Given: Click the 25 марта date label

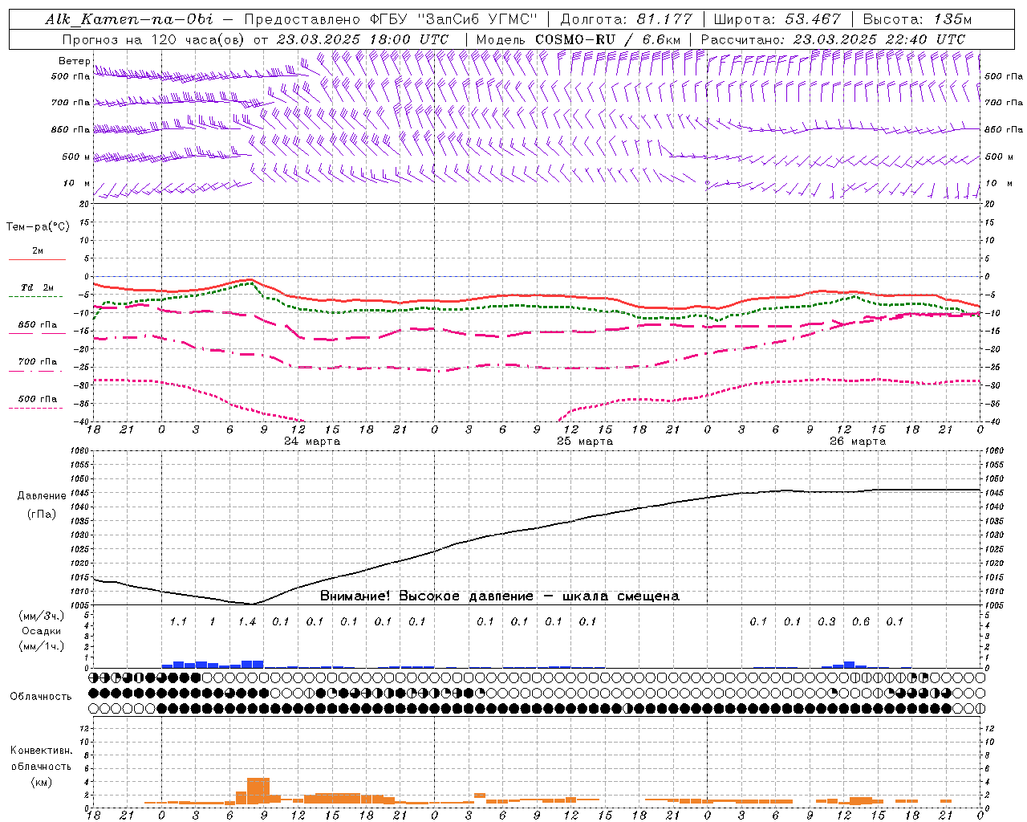Looking at the screenshot, I should pos(585,442).
